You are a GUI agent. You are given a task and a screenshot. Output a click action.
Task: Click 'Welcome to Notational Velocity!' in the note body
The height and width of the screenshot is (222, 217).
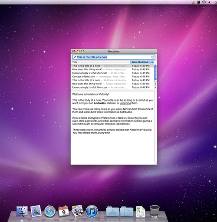pos(91,94)
